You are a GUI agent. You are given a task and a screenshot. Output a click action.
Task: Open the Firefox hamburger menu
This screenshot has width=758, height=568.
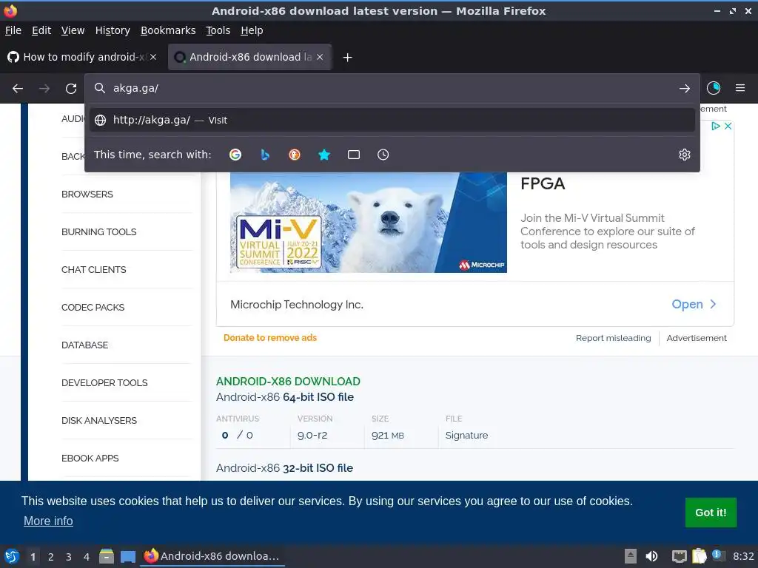click(740, 88)
